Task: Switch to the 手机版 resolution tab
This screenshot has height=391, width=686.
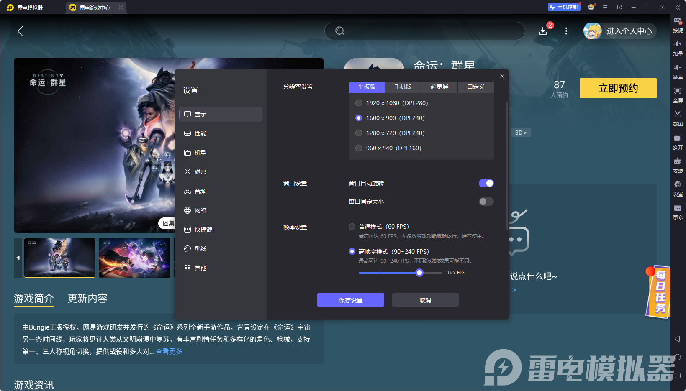Action: pos(402,87)
